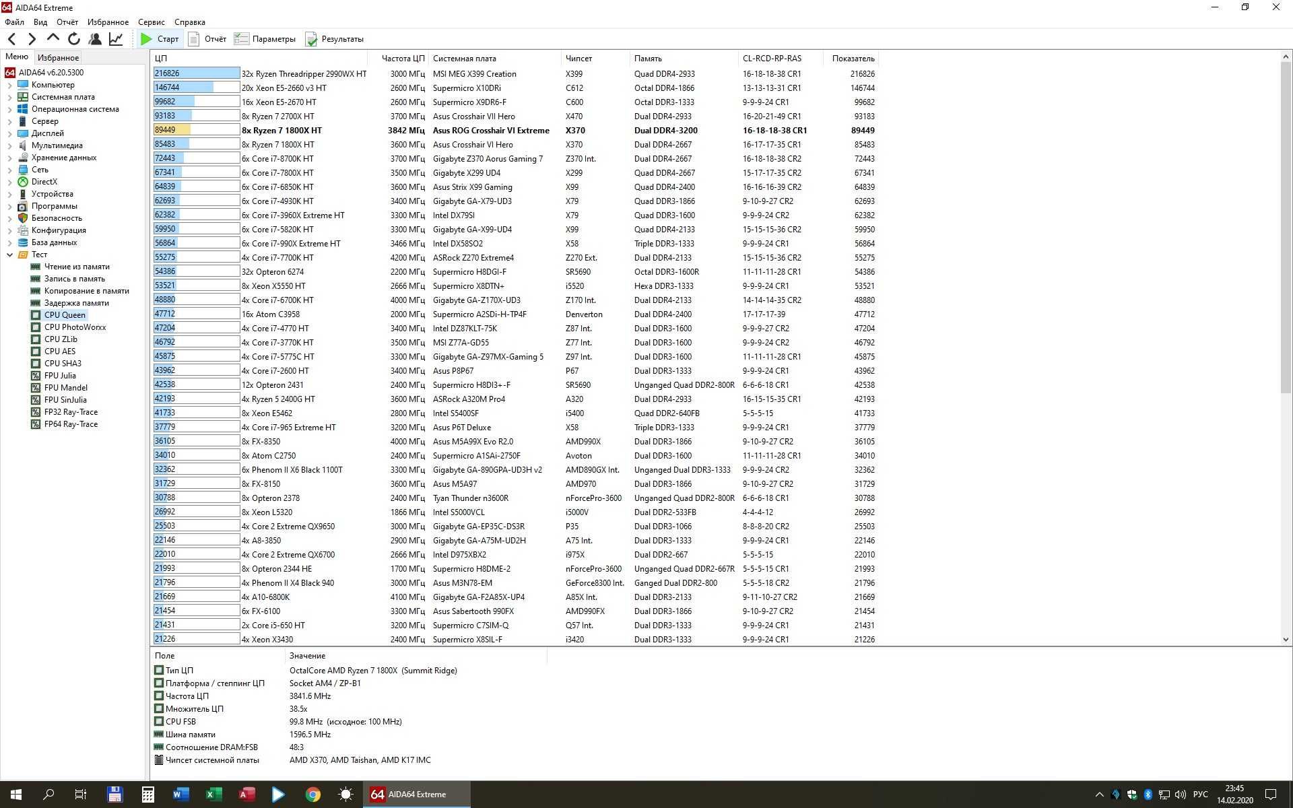
Task: Sort by Частота ЦП column header
Action: pyautogui.click(x=398, y=59)
